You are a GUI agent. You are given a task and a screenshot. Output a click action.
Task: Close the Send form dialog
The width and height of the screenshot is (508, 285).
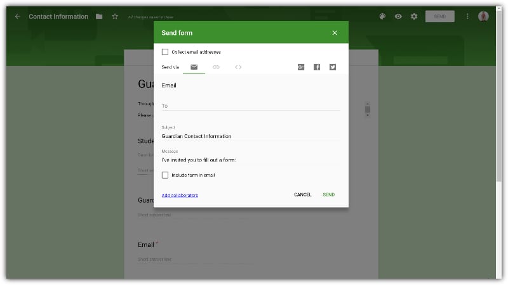click(x=335, y=33)
